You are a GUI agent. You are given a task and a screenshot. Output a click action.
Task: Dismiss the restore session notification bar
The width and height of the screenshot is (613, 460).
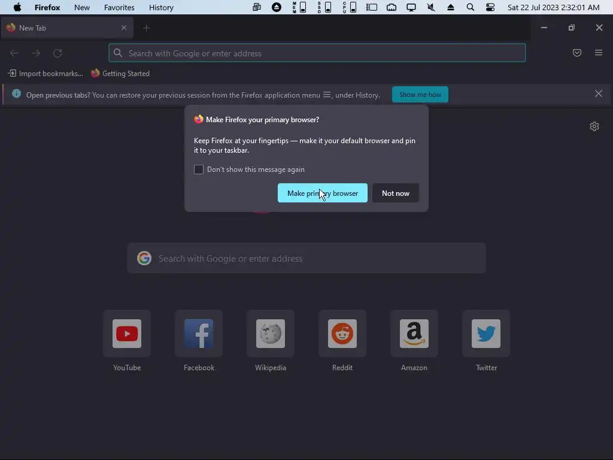[598, 93]
